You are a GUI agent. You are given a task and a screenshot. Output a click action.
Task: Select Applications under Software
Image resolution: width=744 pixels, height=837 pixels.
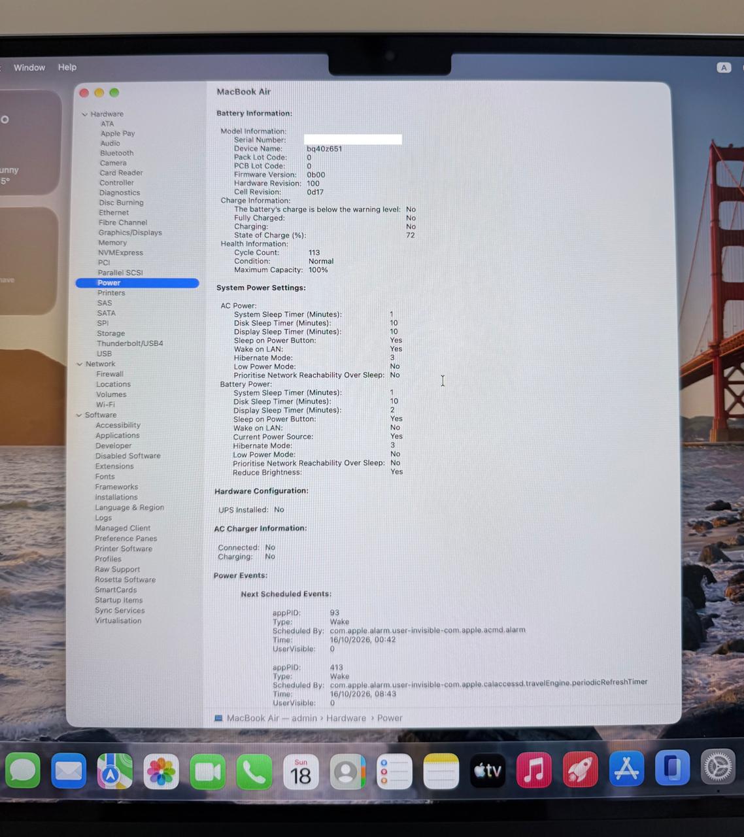point(117,436)
